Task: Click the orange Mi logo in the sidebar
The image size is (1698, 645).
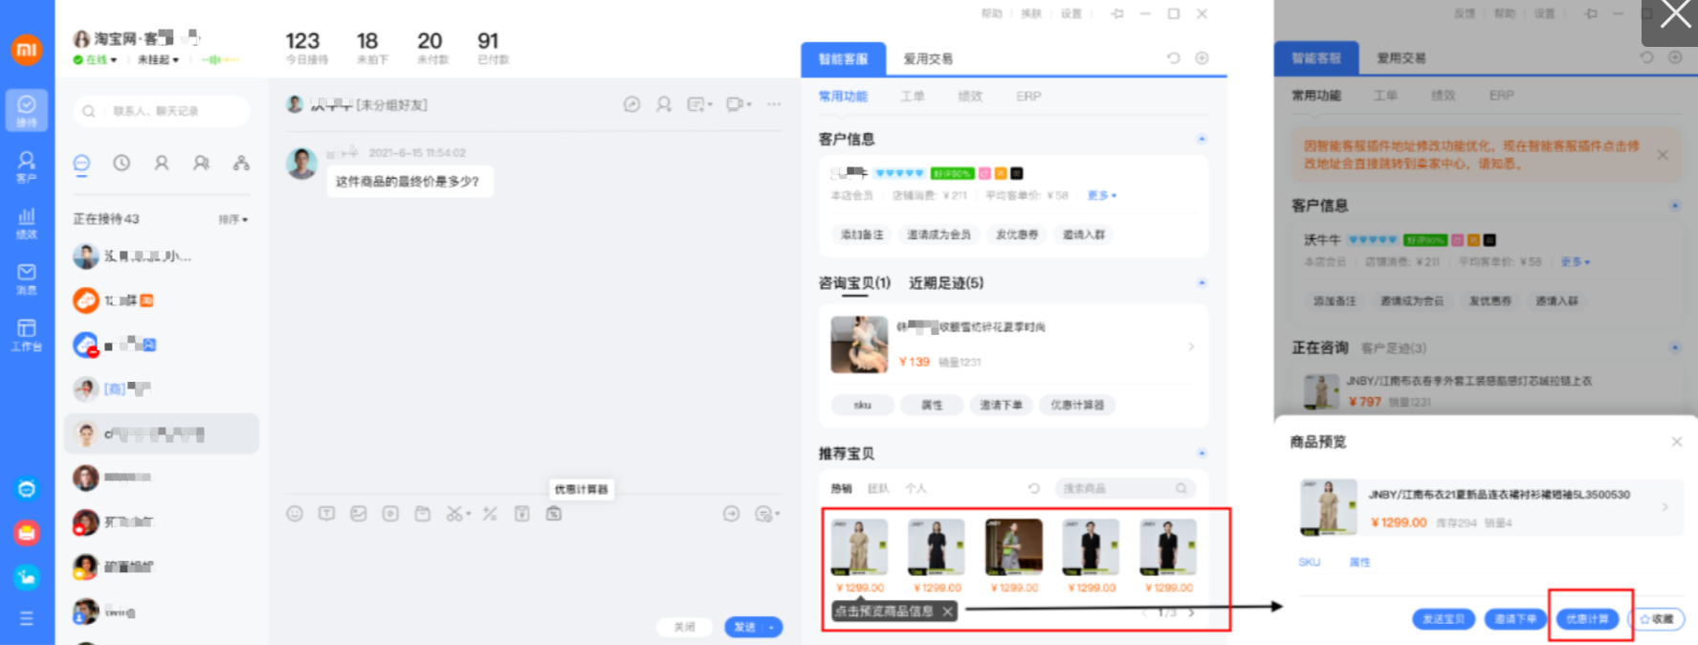Action: tap(27, 49)
